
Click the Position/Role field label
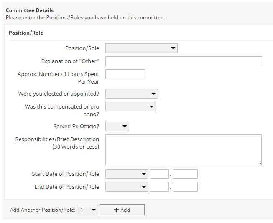(x=82, y=48)
